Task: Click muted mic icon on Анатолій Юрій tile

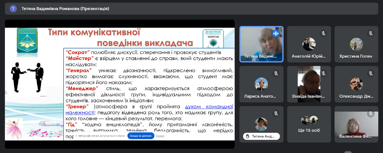Action: tap(323, 33)
